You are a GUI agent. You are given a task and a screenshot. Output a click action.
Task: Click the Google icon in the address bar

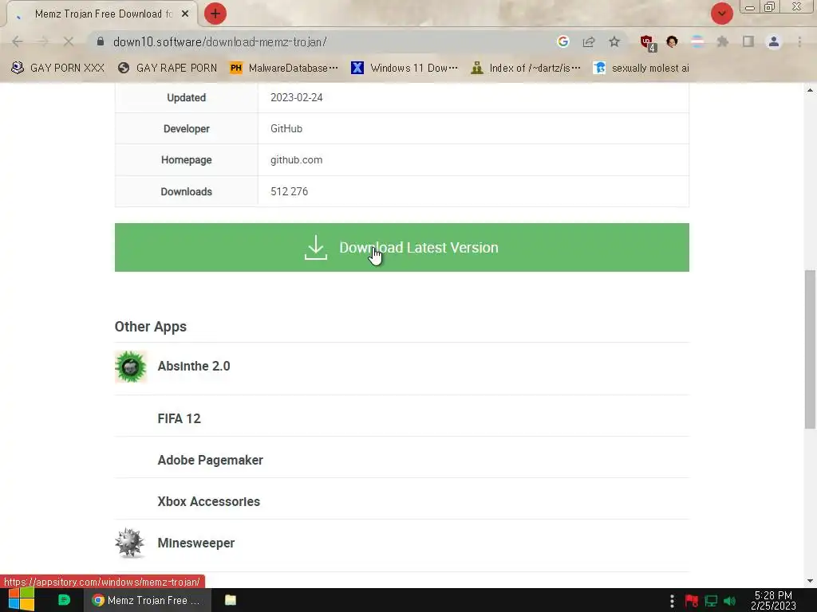562,41
